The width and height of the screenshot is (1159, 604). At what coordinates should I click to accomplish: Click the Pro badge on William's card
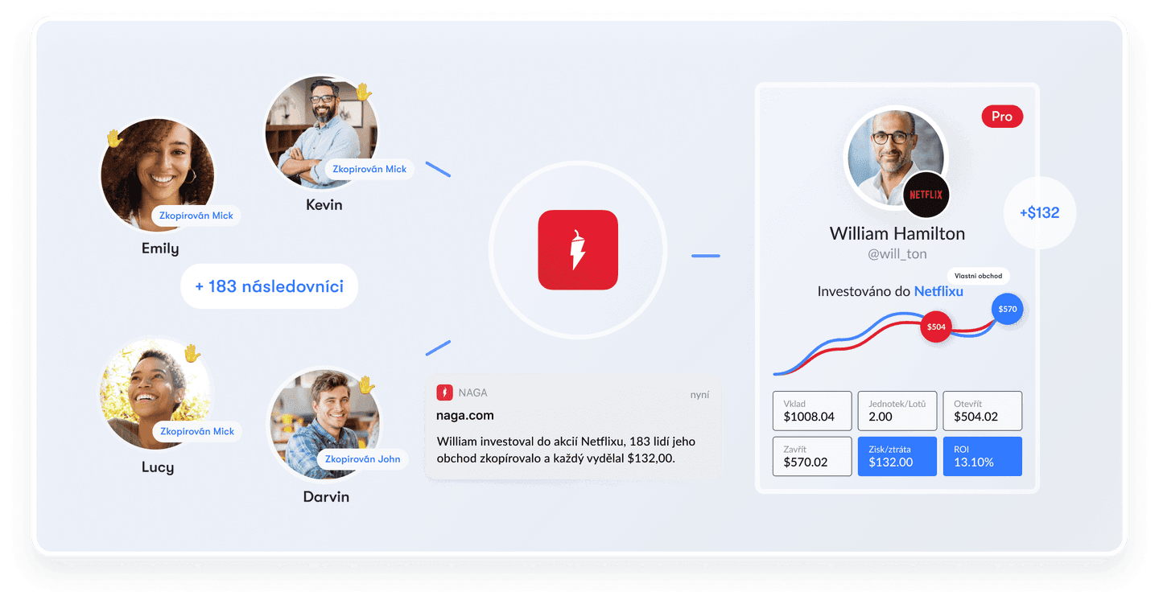(x=1002, y=116)
